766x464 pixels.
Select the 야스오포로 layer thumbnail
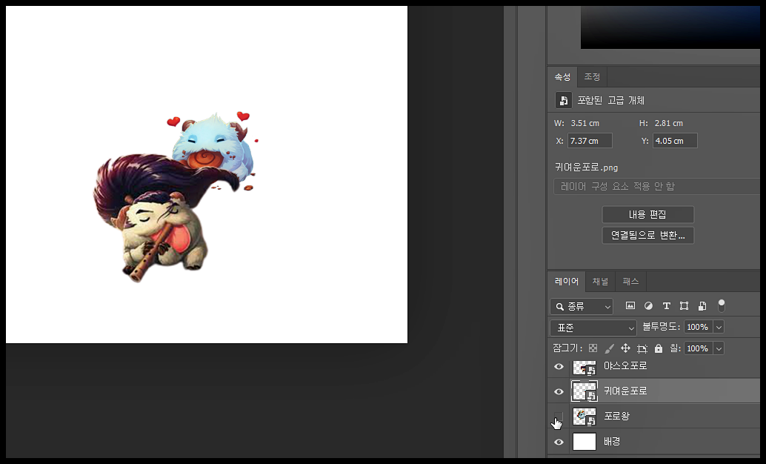585,367
